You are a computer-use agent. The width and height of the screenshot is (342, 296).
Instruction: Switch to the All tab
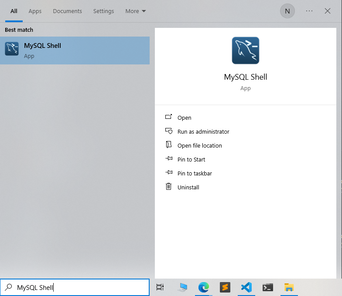coord(14,11)
